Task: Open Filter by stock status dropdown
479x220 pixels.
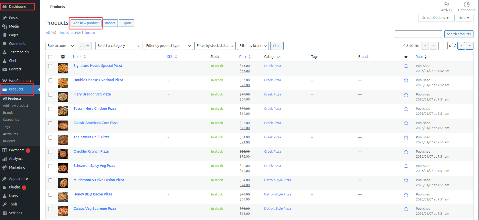Action: [215, 46]
